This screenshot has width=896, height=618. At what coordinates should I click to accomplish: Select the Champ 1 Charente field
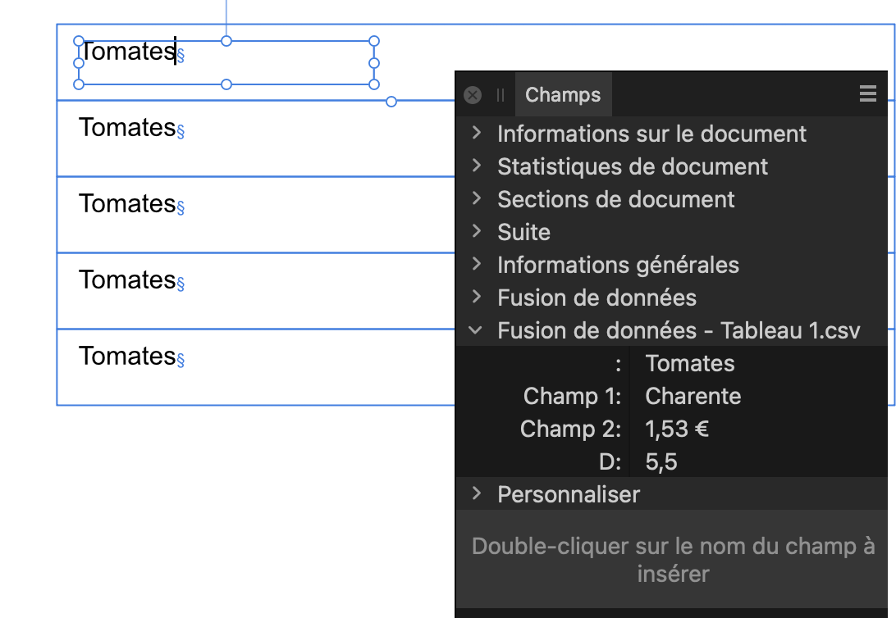693,396
